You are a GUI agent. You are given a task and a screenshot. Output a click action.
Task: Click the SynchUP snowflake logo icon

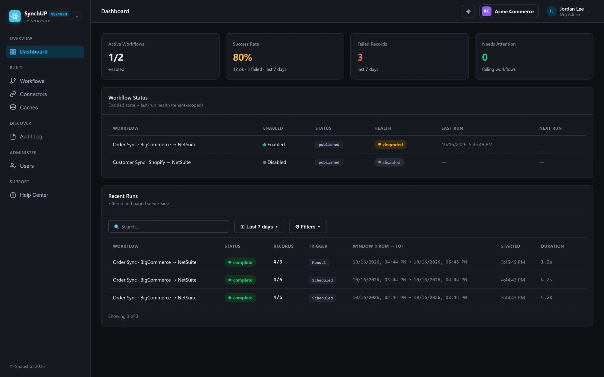pos(15,16)
